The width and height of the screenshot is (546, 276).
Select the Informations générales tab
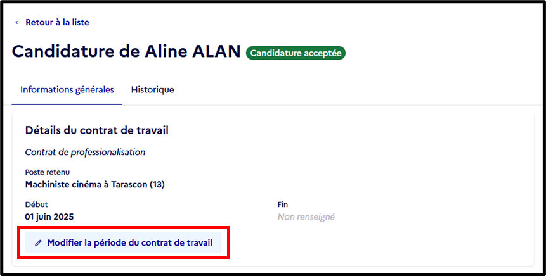[67, 90]
